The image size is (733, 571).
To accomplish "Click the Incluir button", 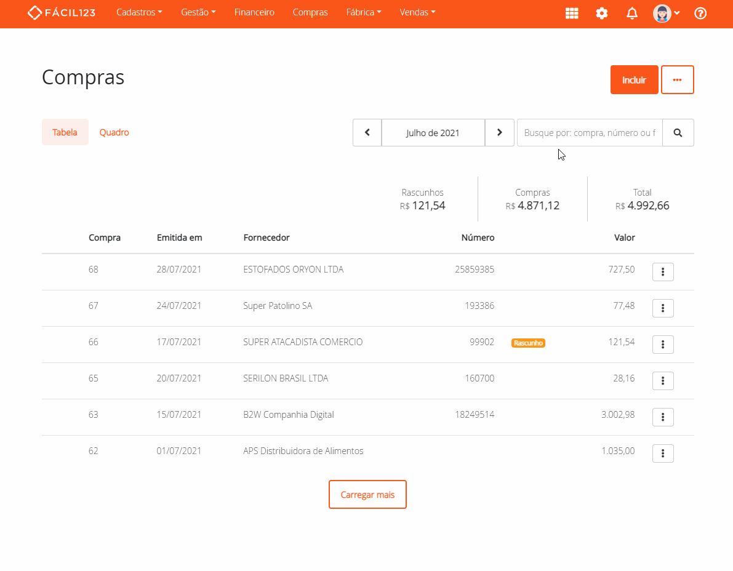I will 634,80.
